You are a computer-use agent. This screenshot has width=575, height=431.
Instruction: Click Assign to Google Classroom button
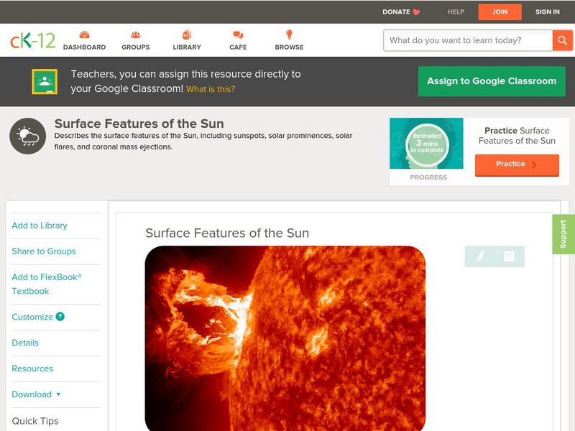(492, 81)
